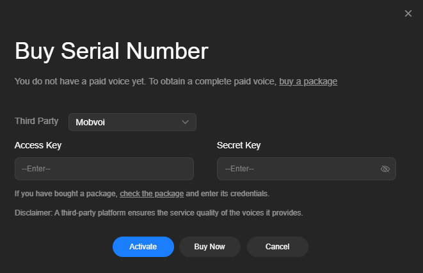Screen dimensions: 423x273
Task: Click the Secret Key label
Action: click(239, 145)
